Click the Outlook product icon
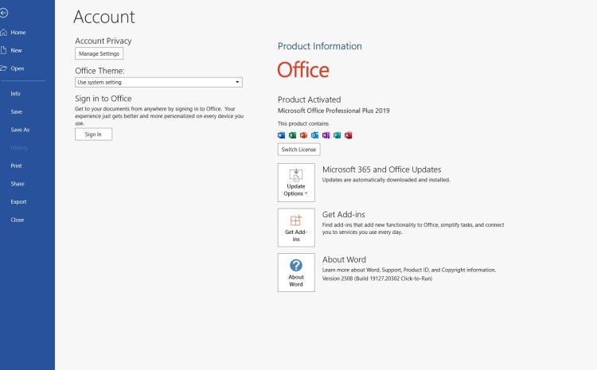 pyautogui.click(x=315, y=135)
